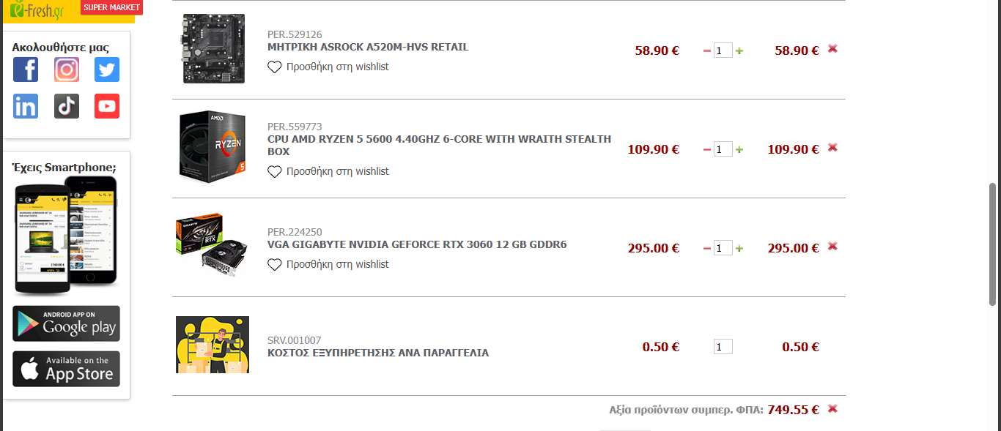Open the Gigabyte RTX 3060 product thumbnail

click(x=212, y=247)
